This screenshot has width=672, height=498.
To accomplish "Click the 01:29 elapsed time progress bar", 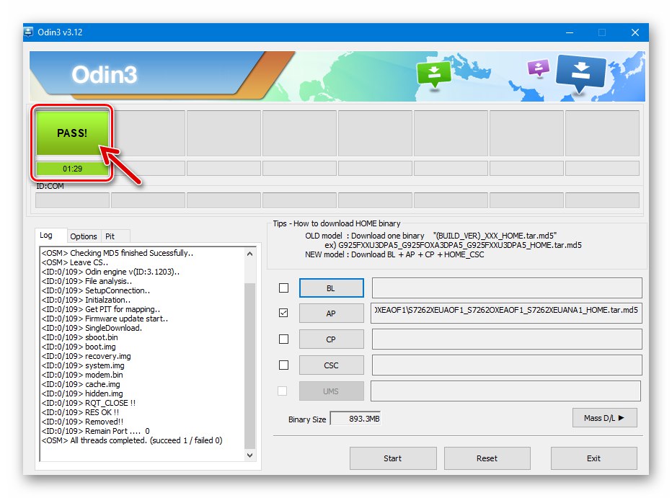I will tap(72, 169).
